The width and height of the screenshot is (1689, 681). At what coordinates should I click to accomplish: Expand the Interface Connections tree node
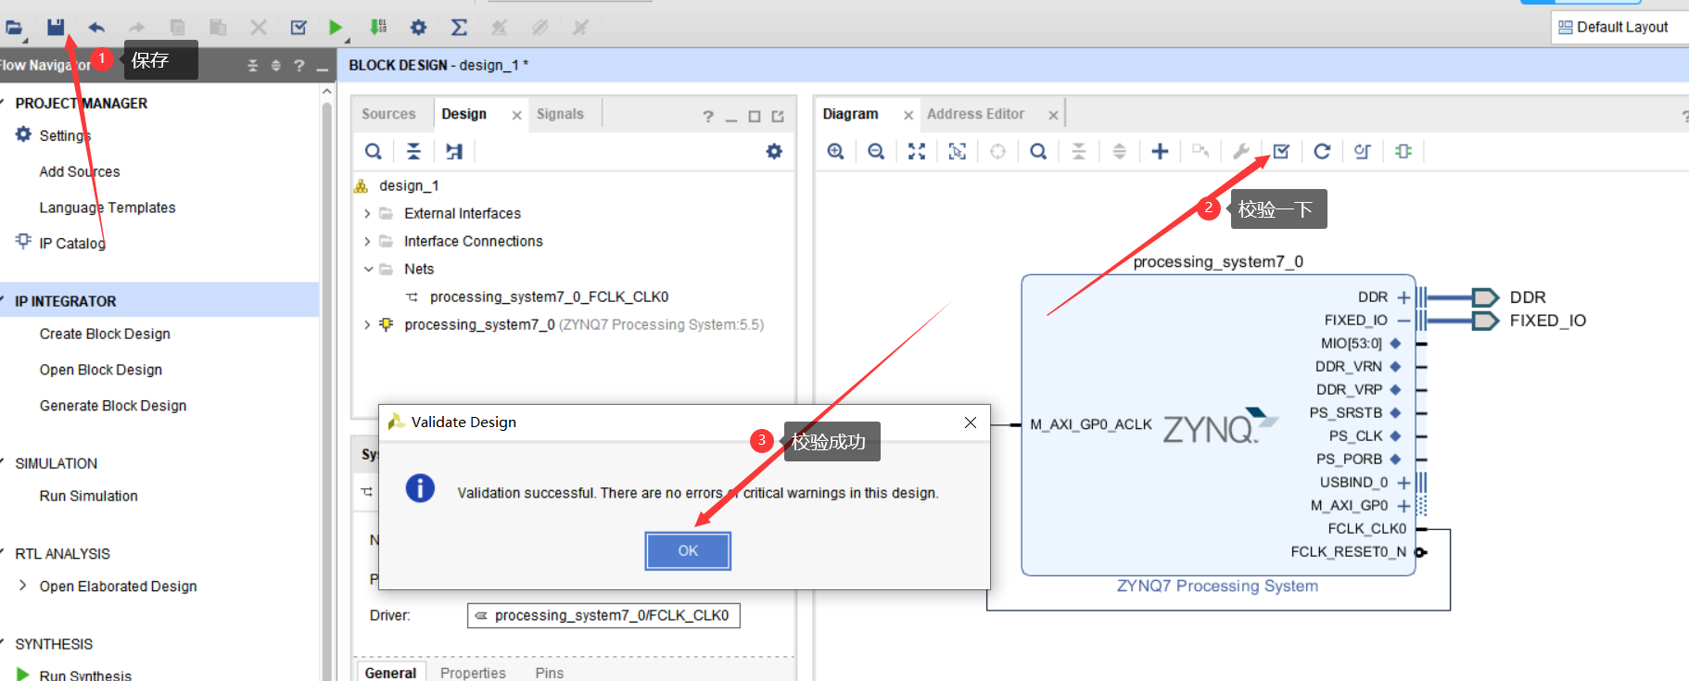pos(367,241)
